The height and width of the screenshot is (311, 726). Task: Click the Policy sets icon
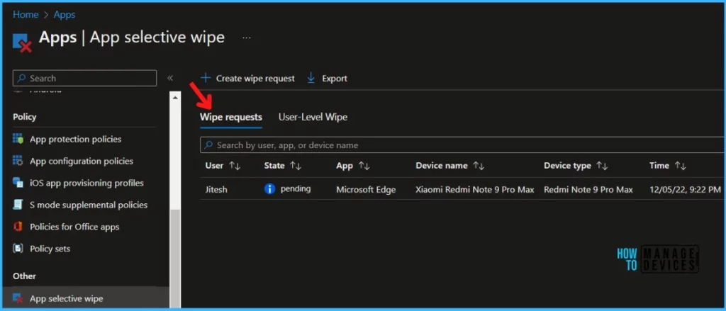(x=18, y=249)
